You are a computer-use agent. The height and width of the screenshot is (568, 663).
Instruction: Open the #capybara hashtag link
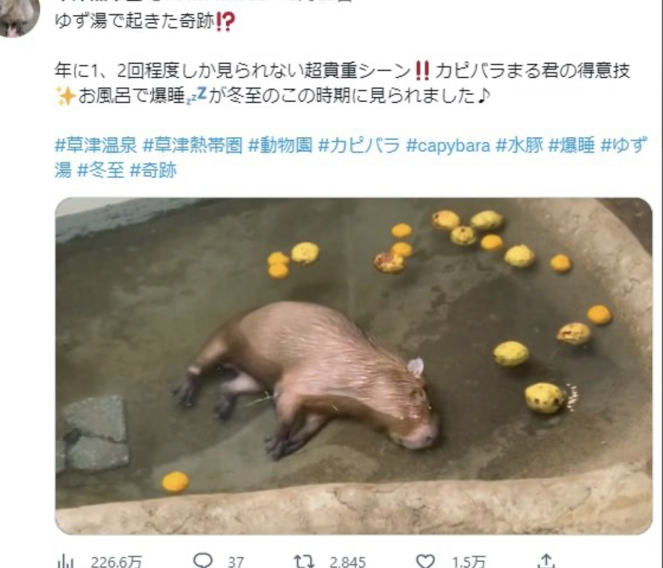tap(448, 145)
